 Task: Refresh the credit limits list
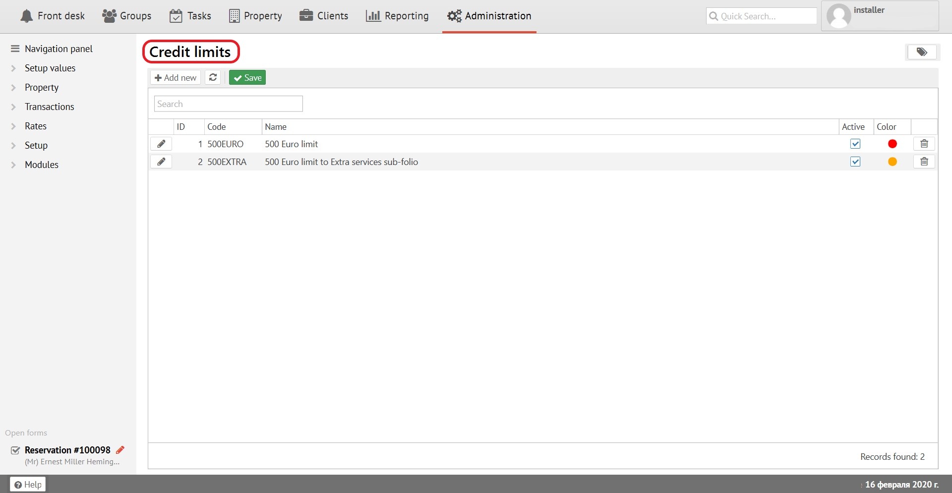pos(213,77)
